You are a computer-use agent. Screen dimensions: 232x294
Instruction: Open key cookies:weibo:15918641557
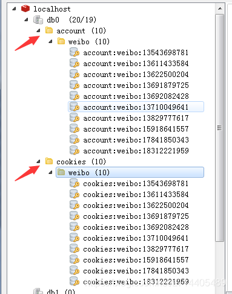pyautogui.click(x=136, y=260)
